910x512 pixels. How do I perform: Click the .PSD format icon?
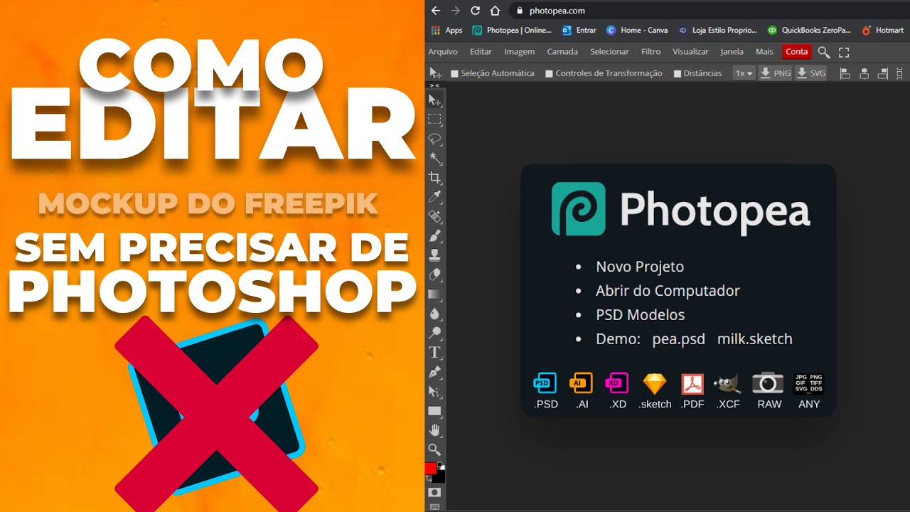coord(545,384)
